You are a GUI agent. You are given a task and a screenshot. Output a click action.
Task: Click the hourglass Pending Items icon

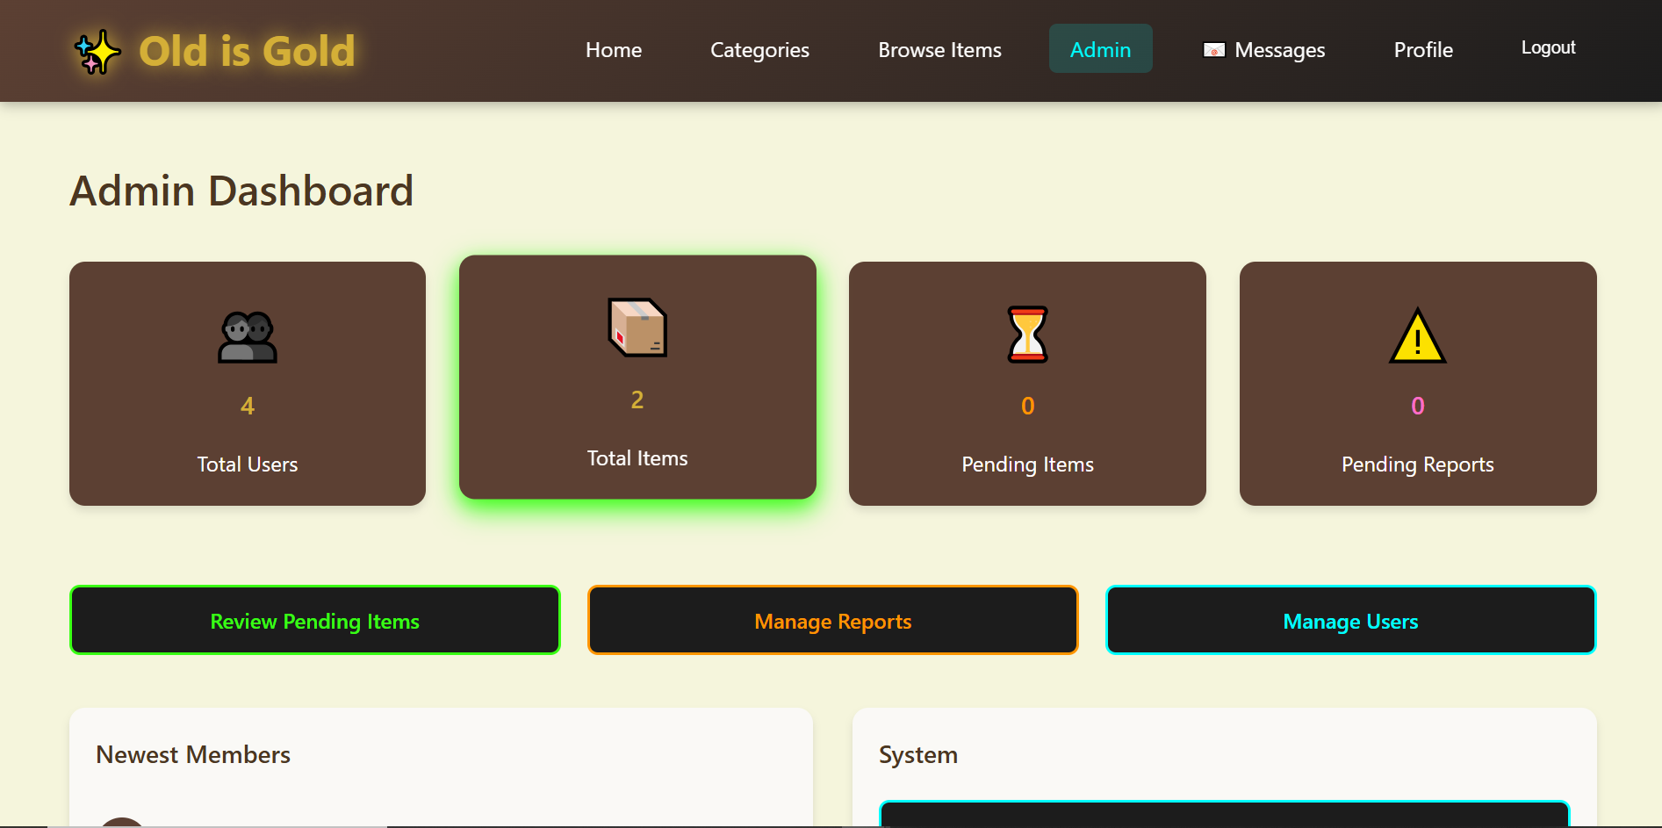1027,335
